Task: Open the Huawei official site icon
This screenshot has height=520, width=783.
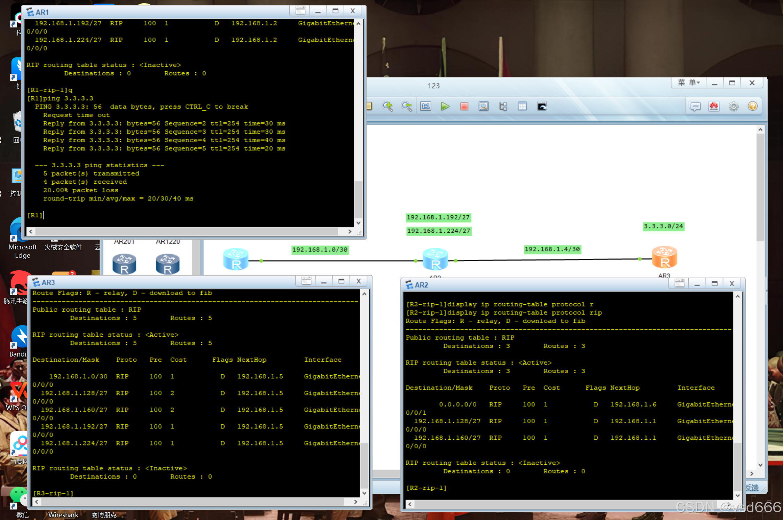Action: tap(714, 106)
